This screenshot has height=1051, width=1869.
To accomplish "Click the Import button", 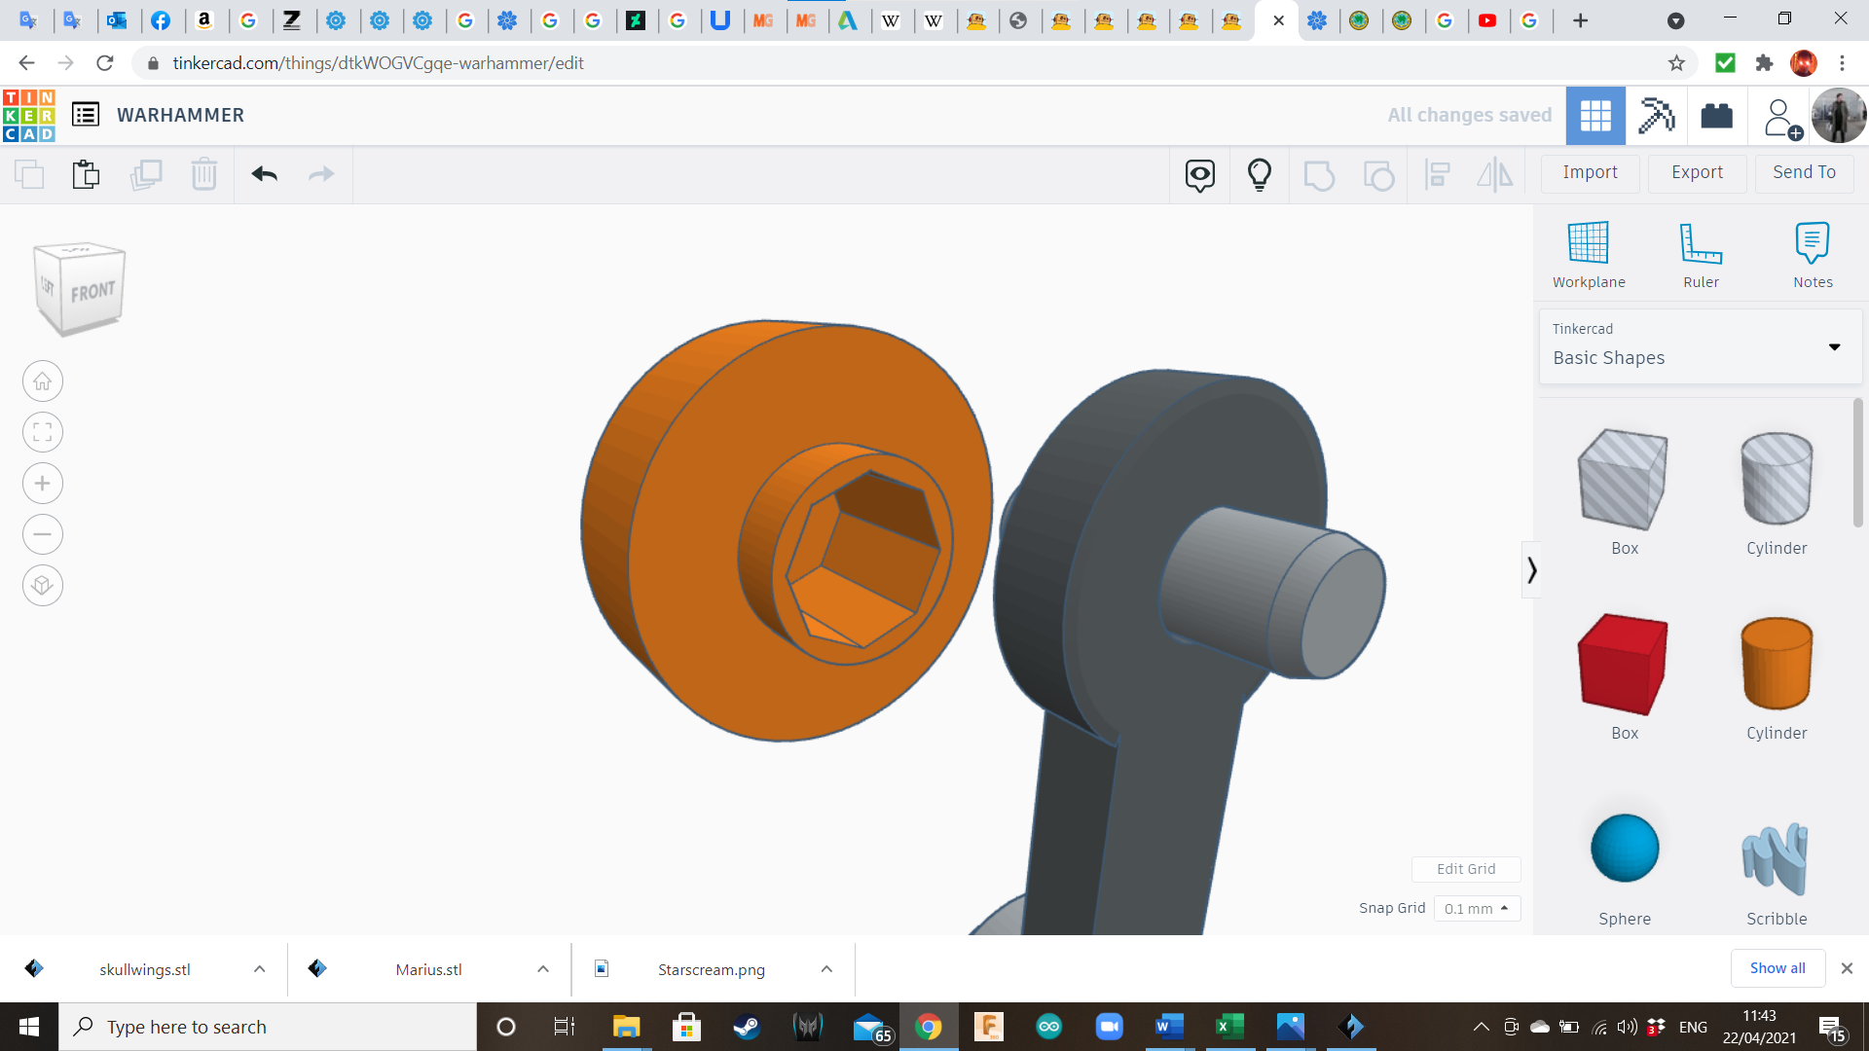I will point(1590,172).
